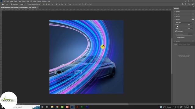The height and width of the screenshot is (109, 195).
Task: Open the Search magnifier icon
Action: [186, 4]
